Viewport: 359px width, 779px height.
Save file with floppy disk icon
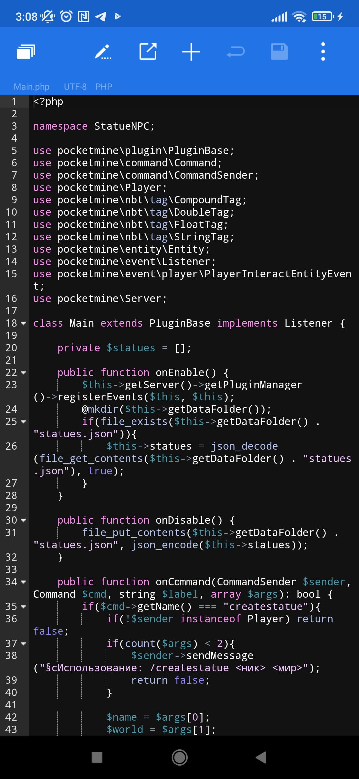(x=279, y=52)
